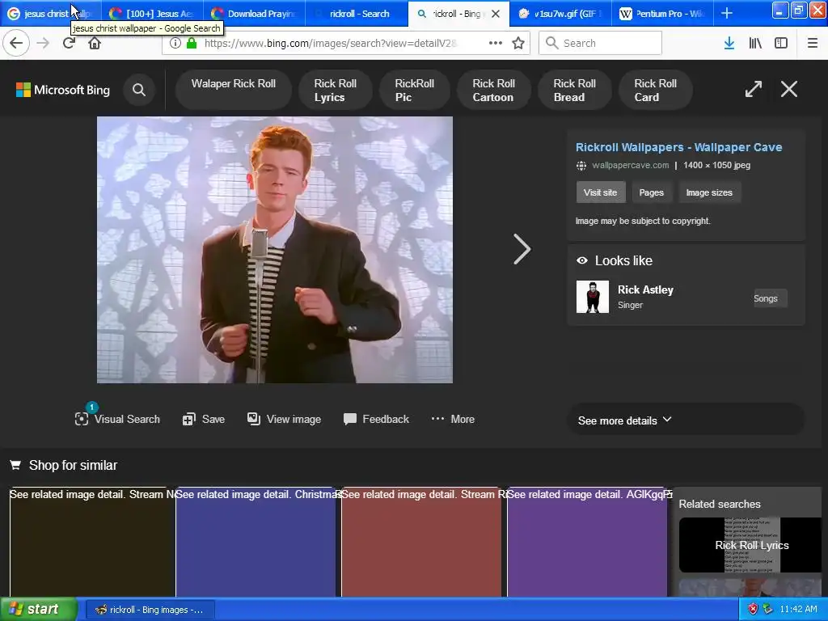Close the rickroll Bing tab
The height and width of the screenshot is (621, 828).
pos(496,14)
